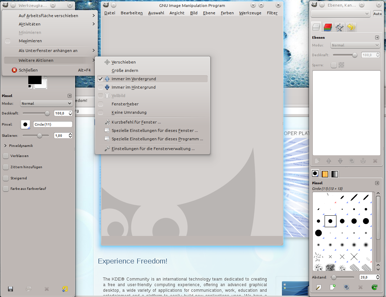Screen dimensions: 386x297
Task: Click the GIMP Wilber icon in main window titlebar
Action: 106,5
